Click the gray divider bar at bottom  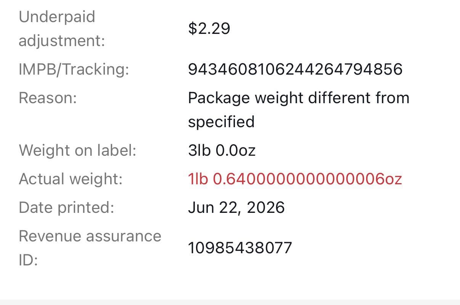pyautogui.click(x=230, y=302)
